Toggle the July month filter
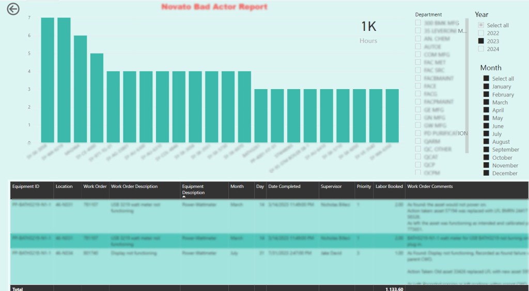Image resolution: width=529 pixels, height=291 pixels. [x=486, y=134]
